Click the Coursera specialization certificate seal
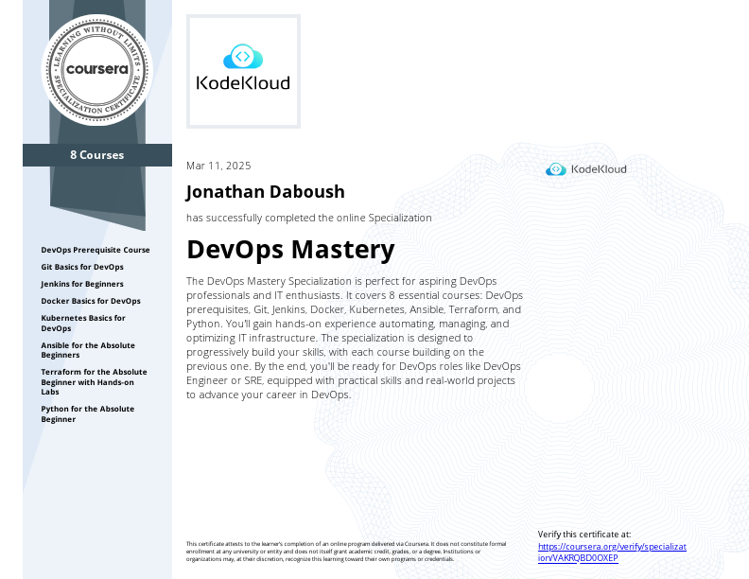Screen dimensions: 749x579 (x=97, y=70)
